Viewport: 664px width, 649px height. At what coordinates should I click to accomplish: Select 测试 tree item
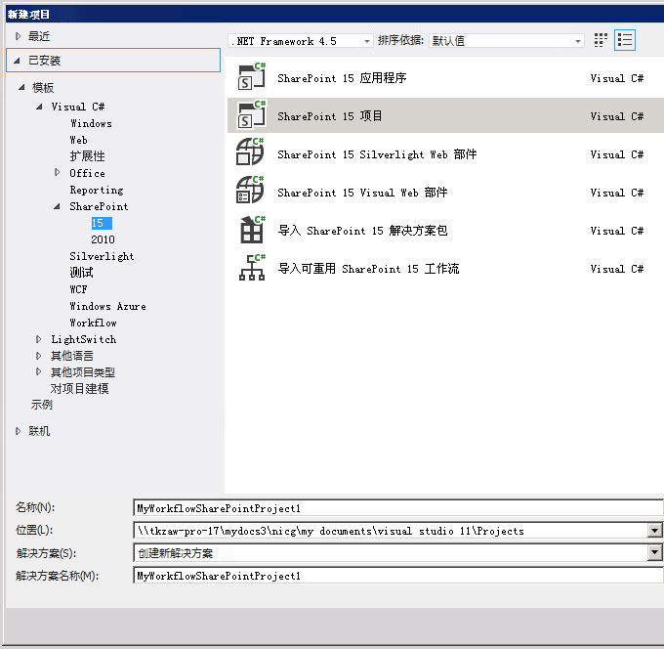tap(81, 272)
